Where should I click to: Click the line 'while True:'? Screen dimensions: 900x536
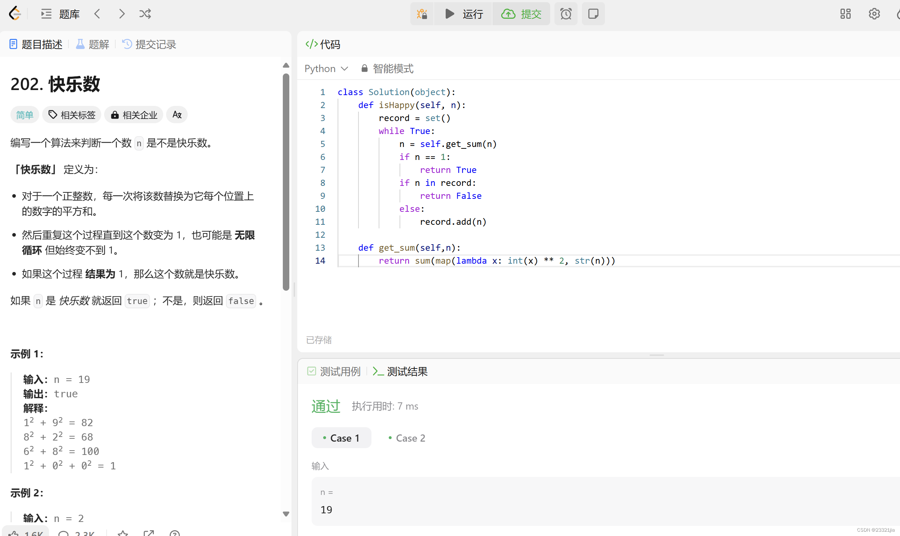[406, 131]
